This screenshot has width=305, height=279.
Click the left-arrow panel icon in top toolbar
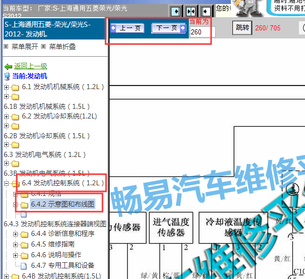coord(206,11)
